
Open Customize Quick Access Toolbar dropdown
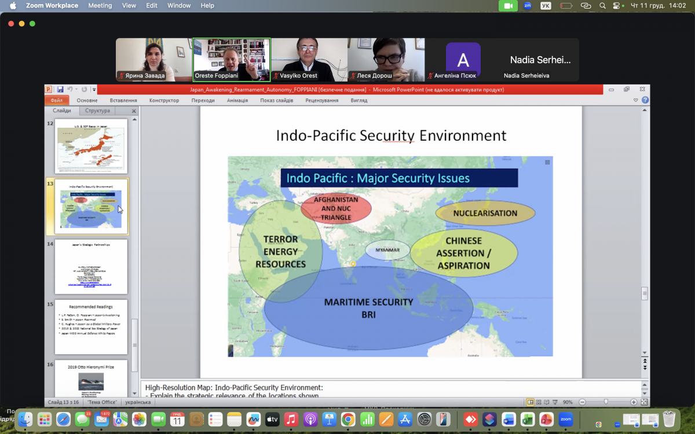click(x=93, y=90)
